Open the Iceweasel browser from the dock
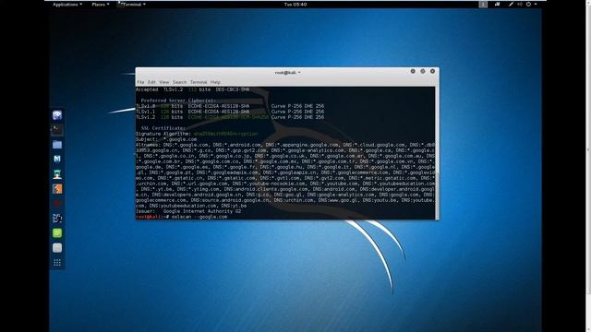The height and width of the screenshot is (332, 591). click(x=57, y=115)
